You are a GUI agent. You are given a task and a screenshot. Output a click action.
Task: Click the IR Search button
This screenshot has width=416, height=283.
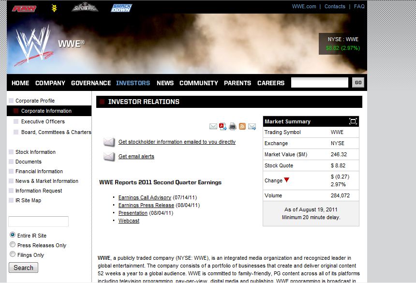[23, 268]
